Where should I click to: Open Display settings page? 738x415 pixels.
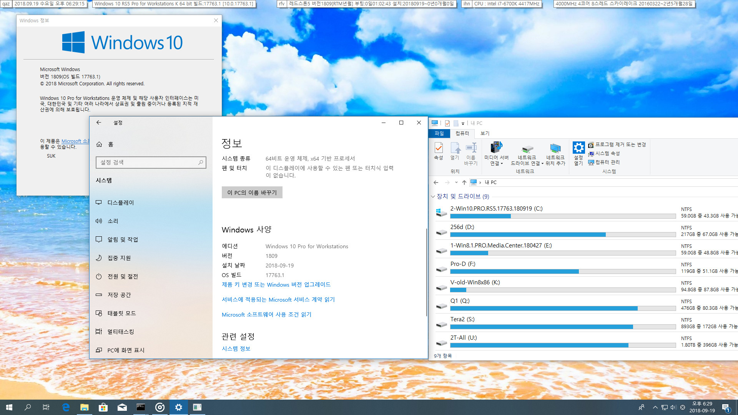[x=151, y=203]
